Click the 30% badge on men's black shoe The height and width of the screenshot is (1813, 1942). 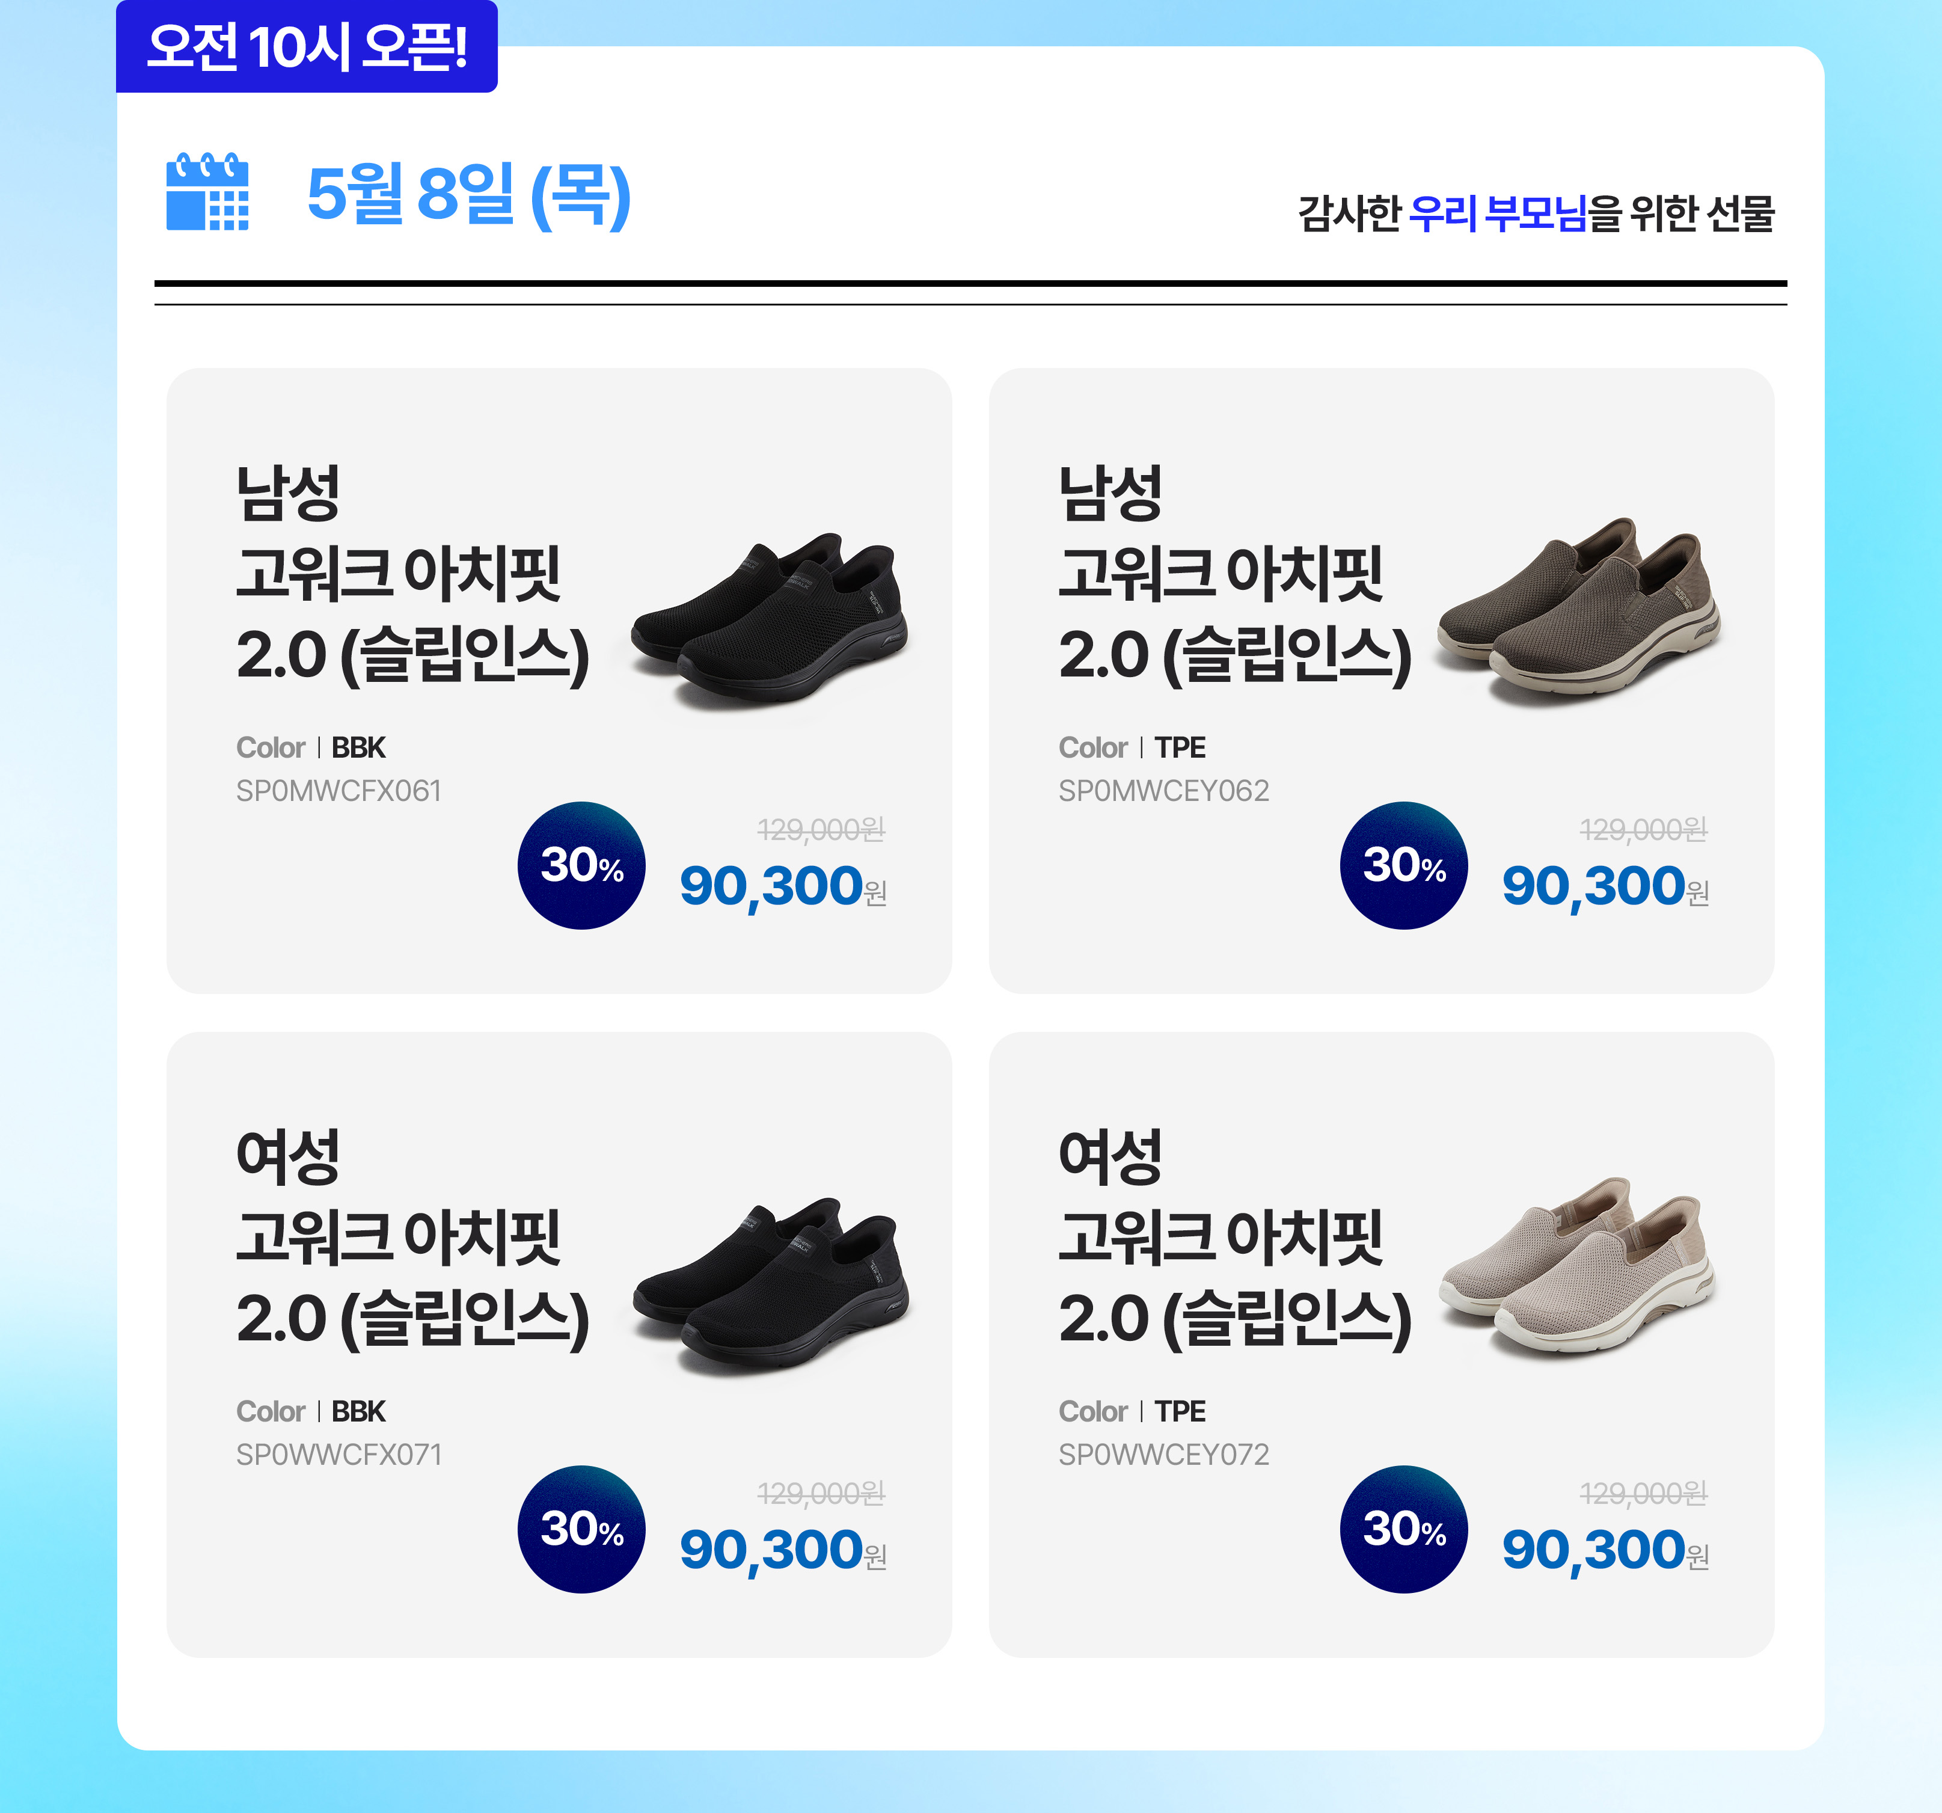click(581, 865)
